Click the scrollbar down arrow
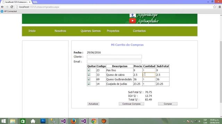This screenshot has height=124, width=222. pos(221,116)
